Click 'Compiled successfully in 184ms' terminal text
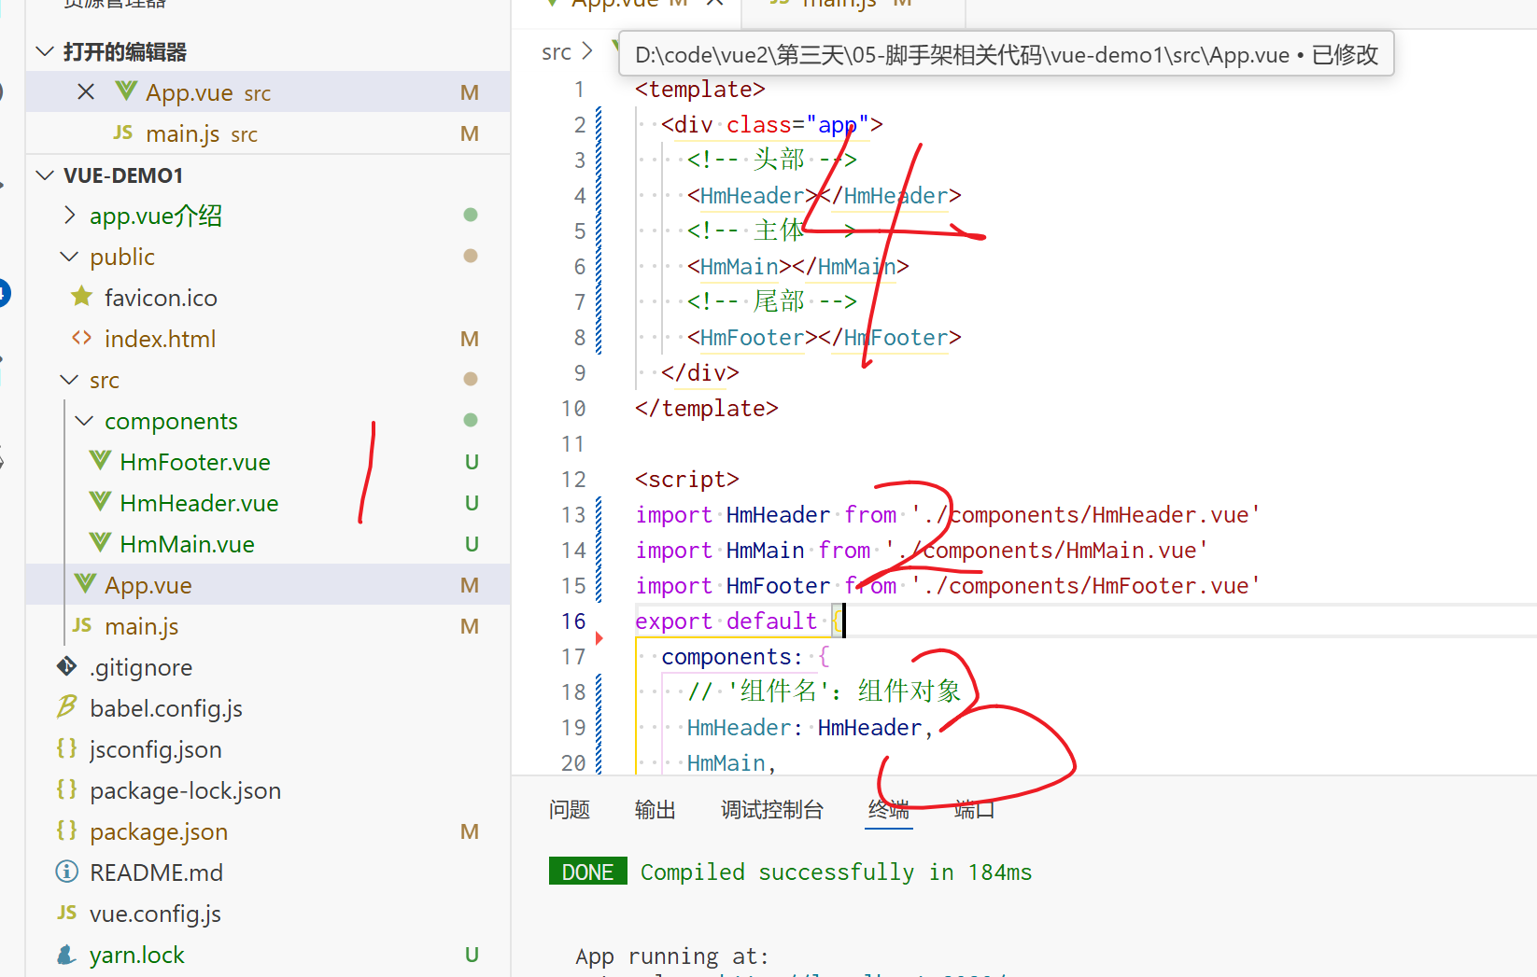 [836, 872]
